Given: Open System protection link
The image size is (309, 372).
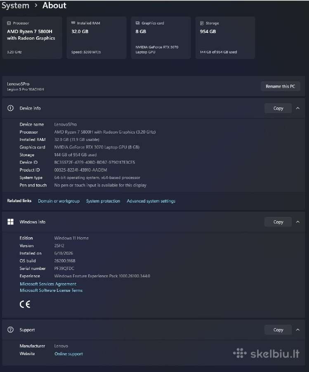Looking at the screenshot, I should [103, 201].
